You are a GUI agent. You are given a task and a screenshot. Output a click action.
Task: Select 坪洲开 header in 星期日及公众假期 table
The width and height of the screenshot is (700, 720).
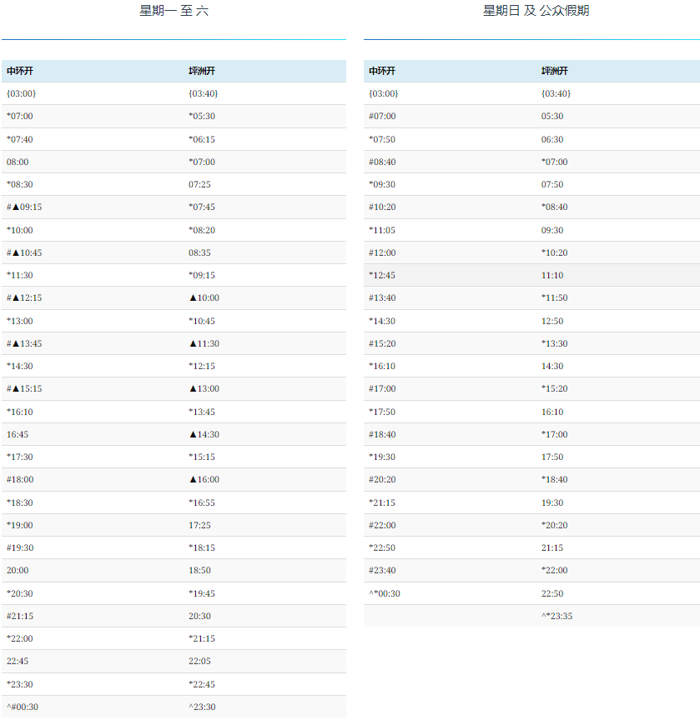pos(554,71)
